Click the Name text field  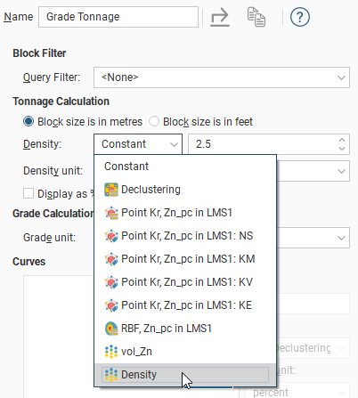118,17
